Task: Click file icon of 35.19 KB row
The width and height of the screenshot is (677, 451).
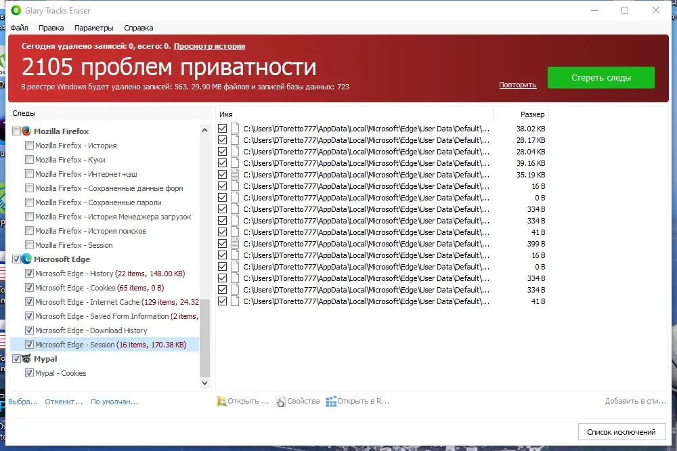Action: click(x=235, y=175)
